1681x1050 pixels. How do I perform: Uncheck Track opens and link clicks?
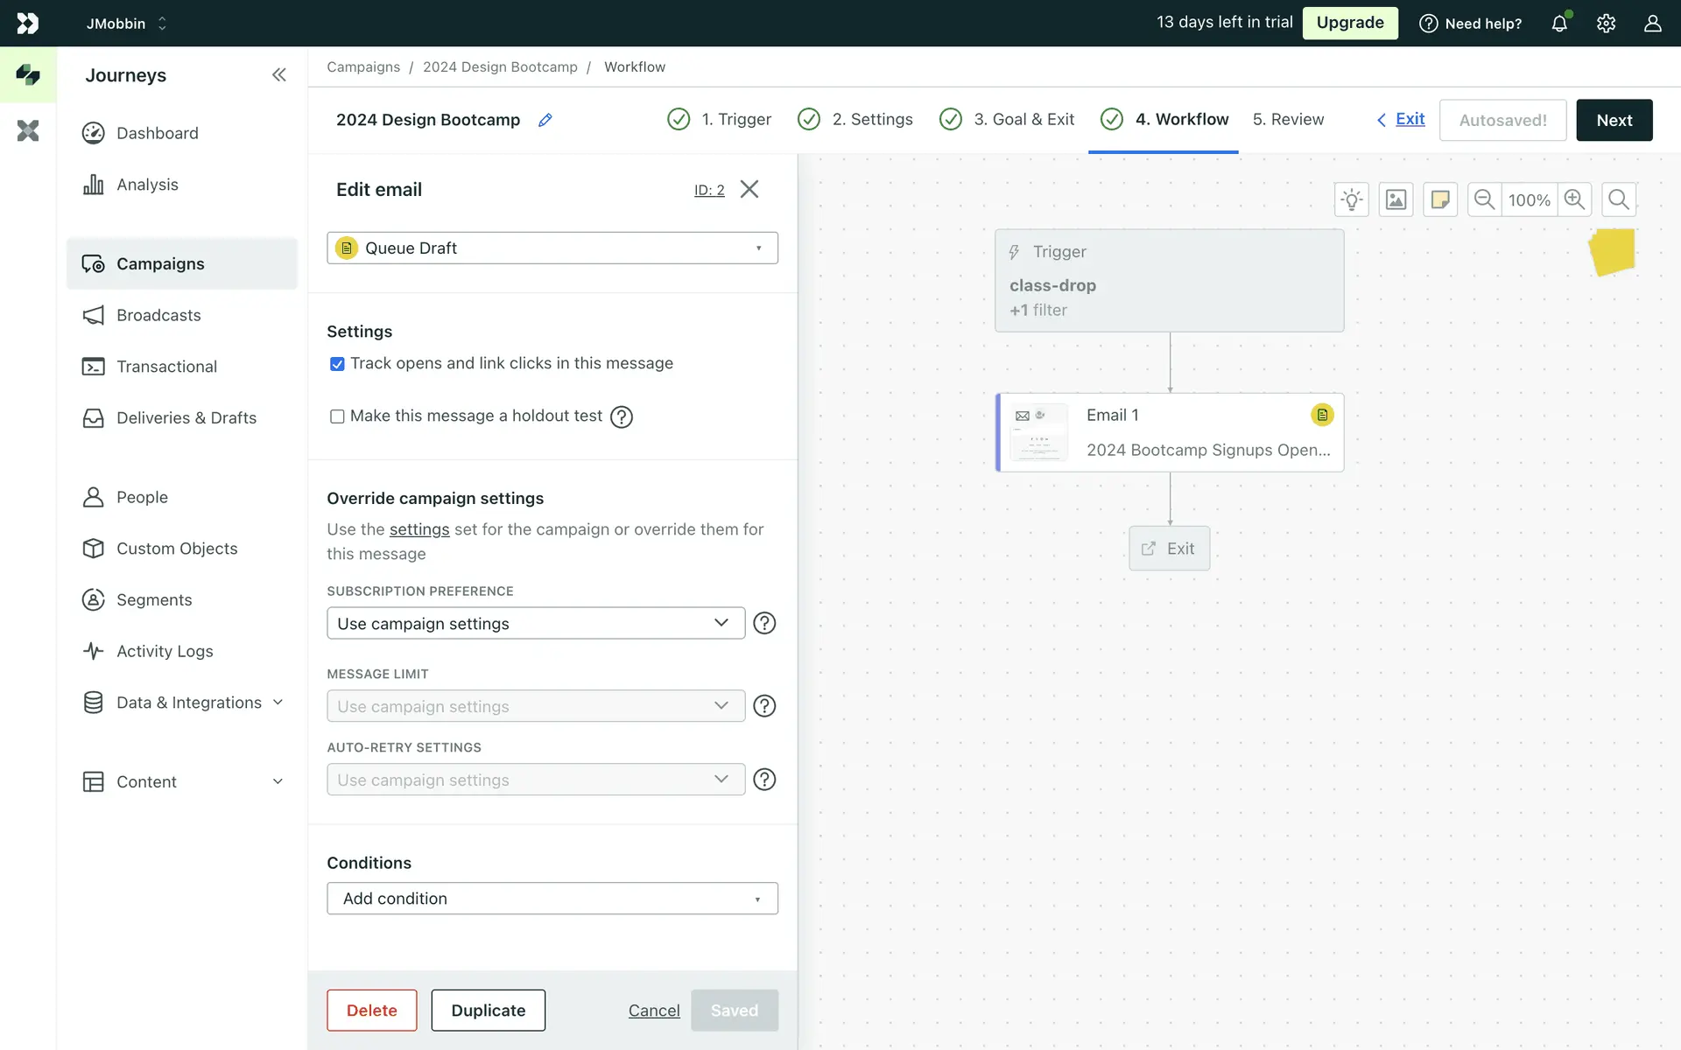[337, 364]
